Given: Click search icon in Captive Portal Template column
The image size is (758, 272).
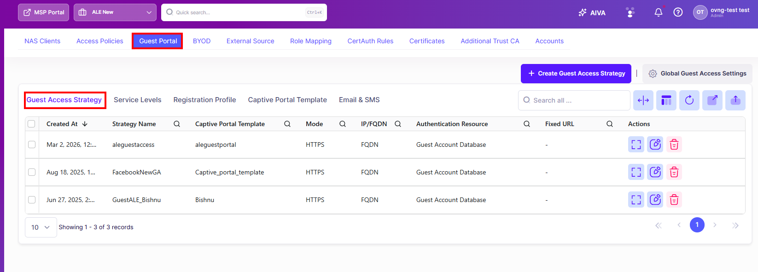Looking at the screenshot, I should pos(287,124).
